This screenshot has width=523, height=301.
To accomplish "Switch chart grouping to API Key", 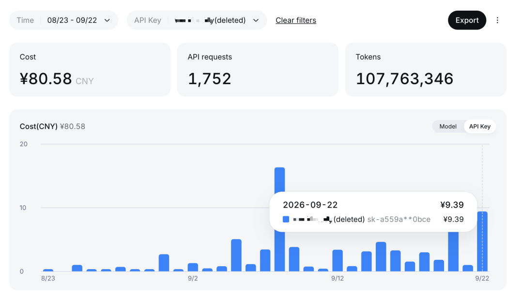I will coord(479,126).
